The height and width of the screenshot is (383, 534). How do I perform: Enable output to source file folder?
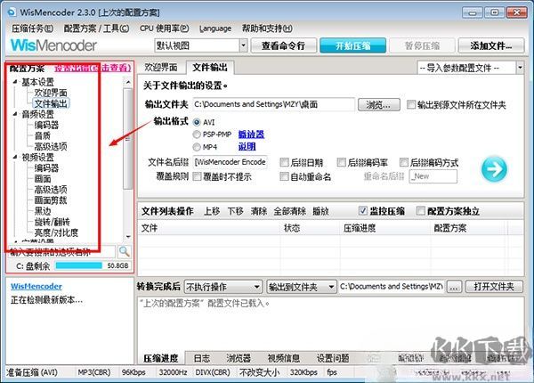pyautogui.click(x=411, y=104)
